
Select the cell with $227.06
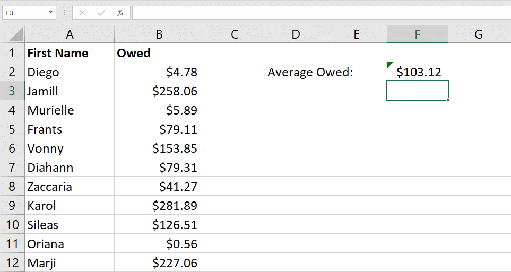point(159,262)
